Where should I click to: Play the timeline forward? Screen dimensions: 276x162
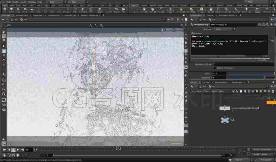[x=18, y=150]
